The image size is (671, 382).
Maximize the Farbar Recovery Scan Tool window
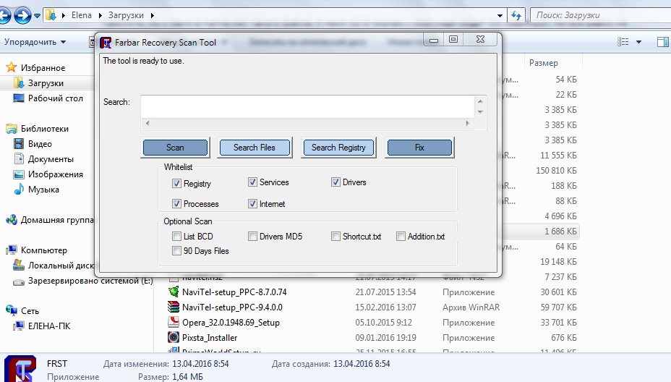[x=453, y=40]
